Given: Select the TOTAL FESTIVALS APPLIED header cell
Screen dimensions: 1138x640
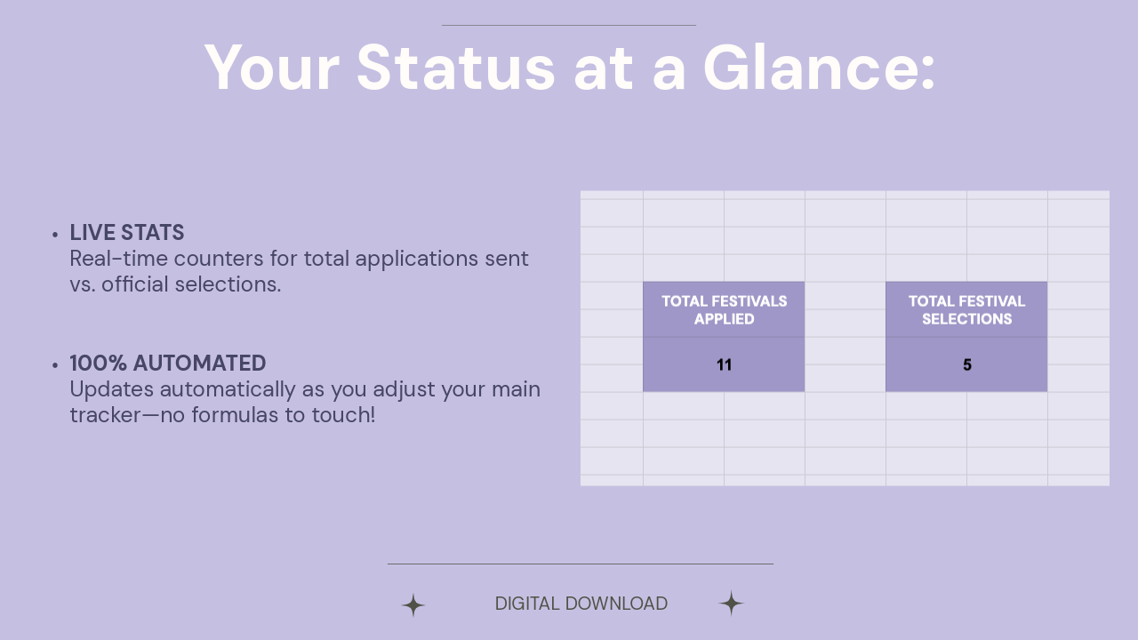Looking at the screenshot, I should pyautogui.click(x=724, y=309).
